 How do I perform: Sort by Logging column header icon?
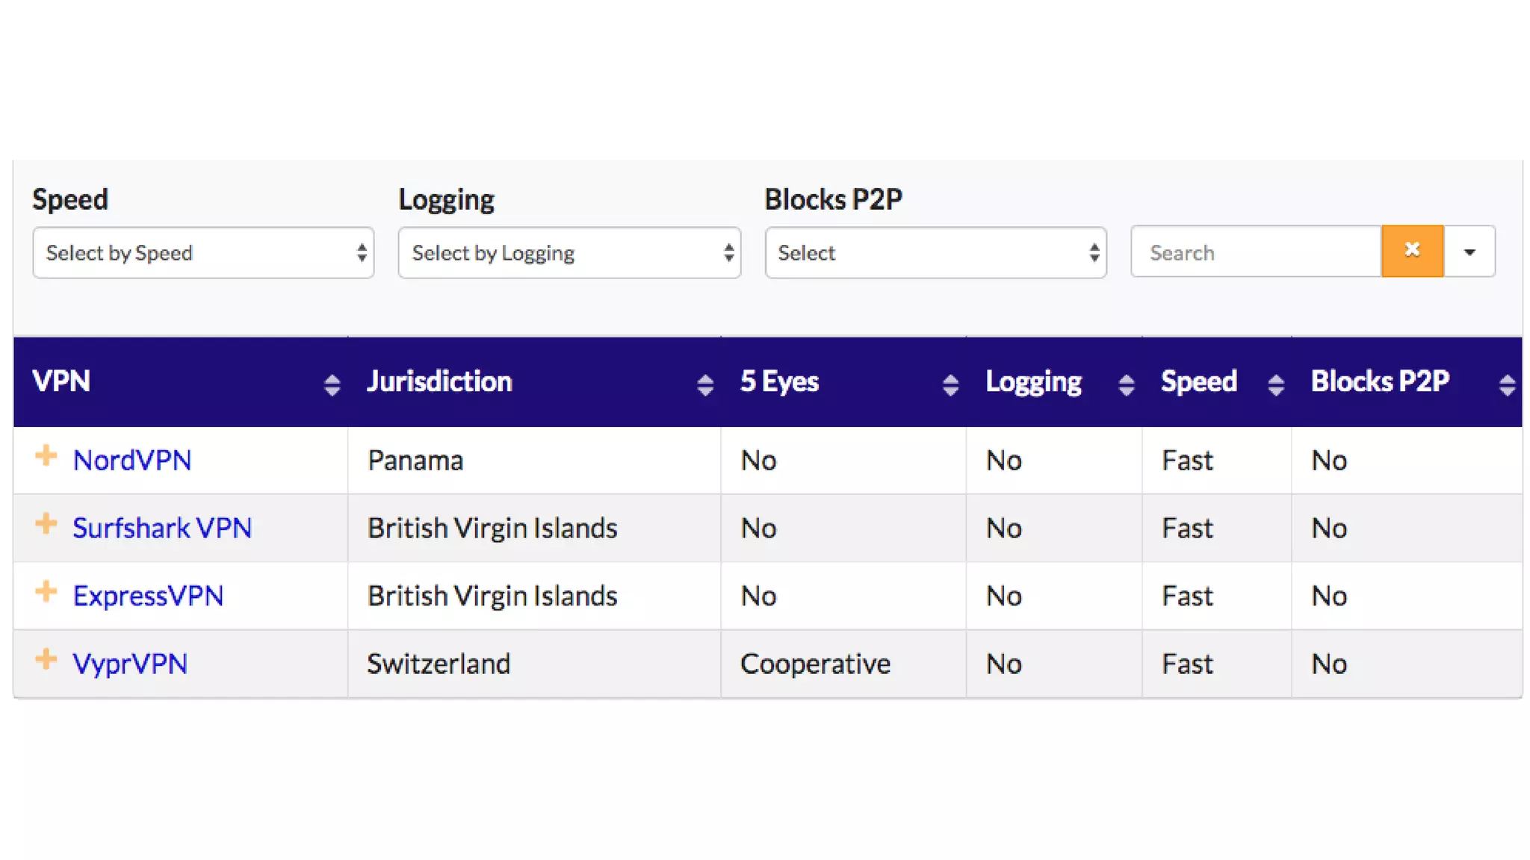click(1127, 384)
